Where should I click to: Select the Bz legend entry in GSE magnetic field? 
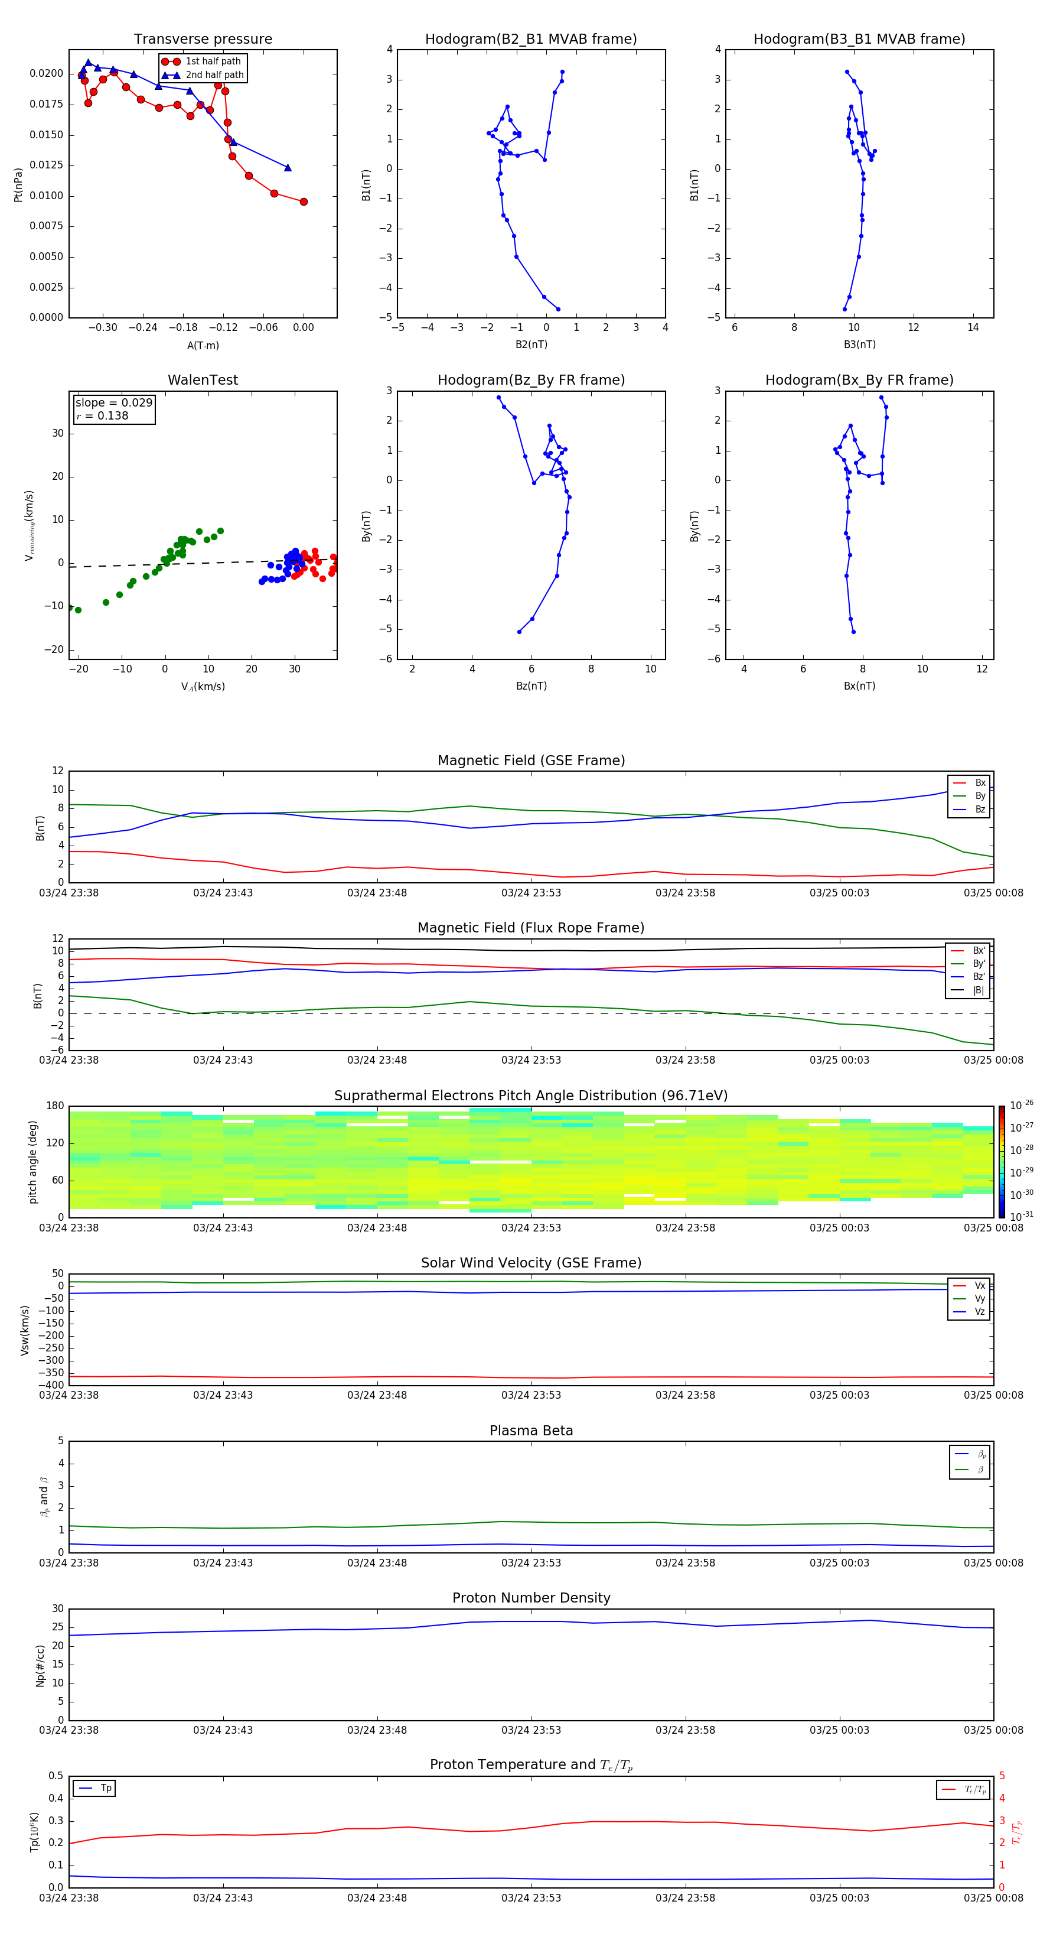coord(969,809)
